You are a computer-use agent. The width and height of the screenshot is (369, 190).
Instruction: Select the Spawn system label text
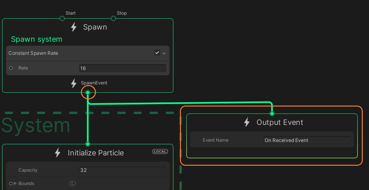pyautogui.click(x=37, y=39)
